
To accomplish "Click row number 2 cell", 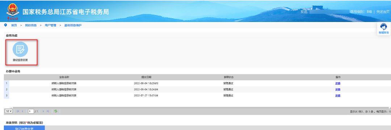I will pos(7,89).
